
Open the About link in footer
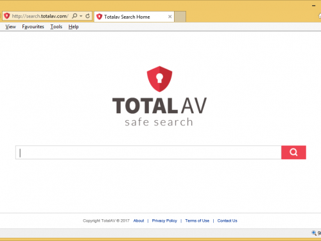tap(139, 220)
